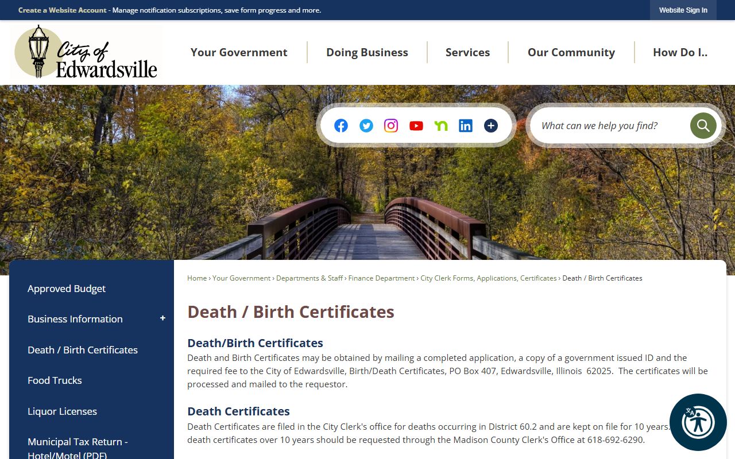The image size is (735, 459).
Task: Open Business Information sidebar link
Action: pos(75,319)
